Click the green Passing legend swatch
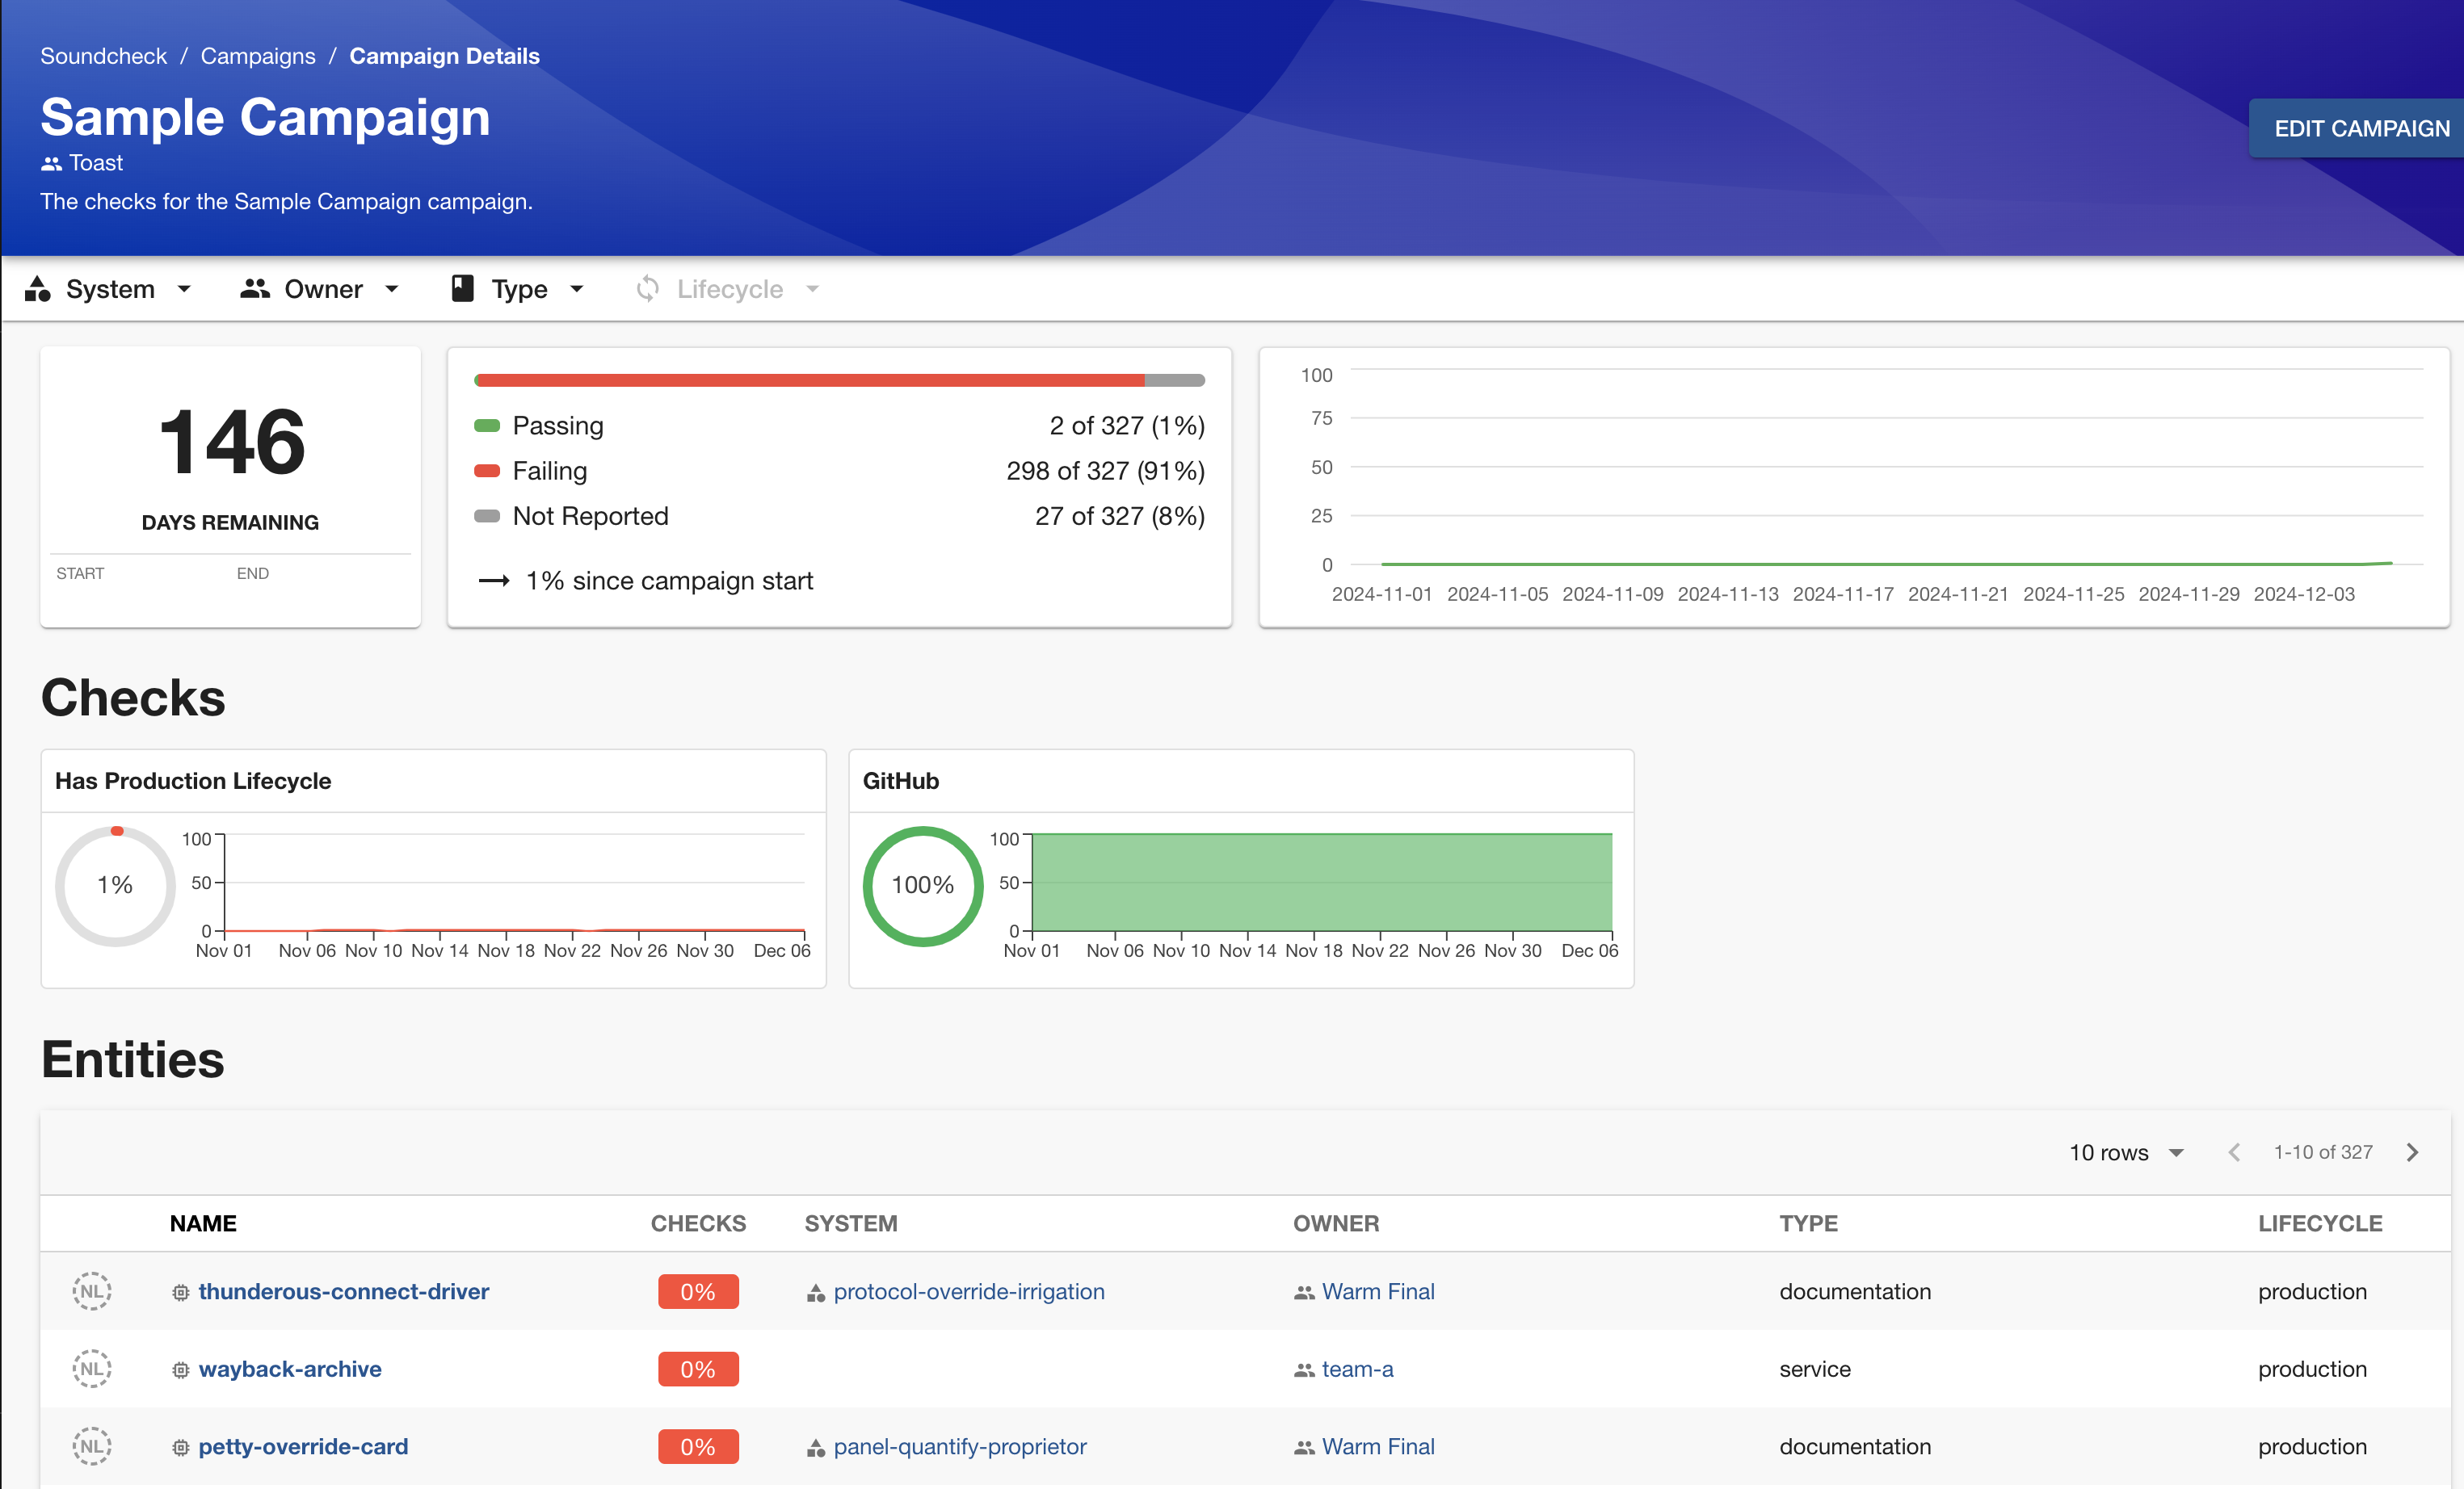Screen dimensions: 2464x1489 [487, 426]
